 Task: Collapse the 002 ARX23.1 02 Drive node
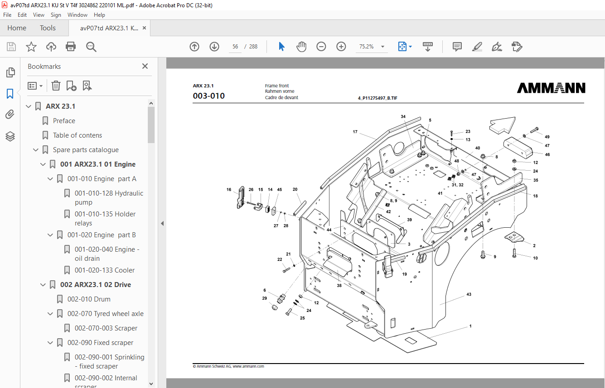pyautogui.click(x=44, y=285)
